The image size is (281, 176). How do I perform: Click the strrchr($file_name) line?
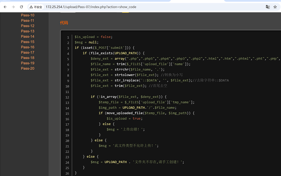click(127, 69)
